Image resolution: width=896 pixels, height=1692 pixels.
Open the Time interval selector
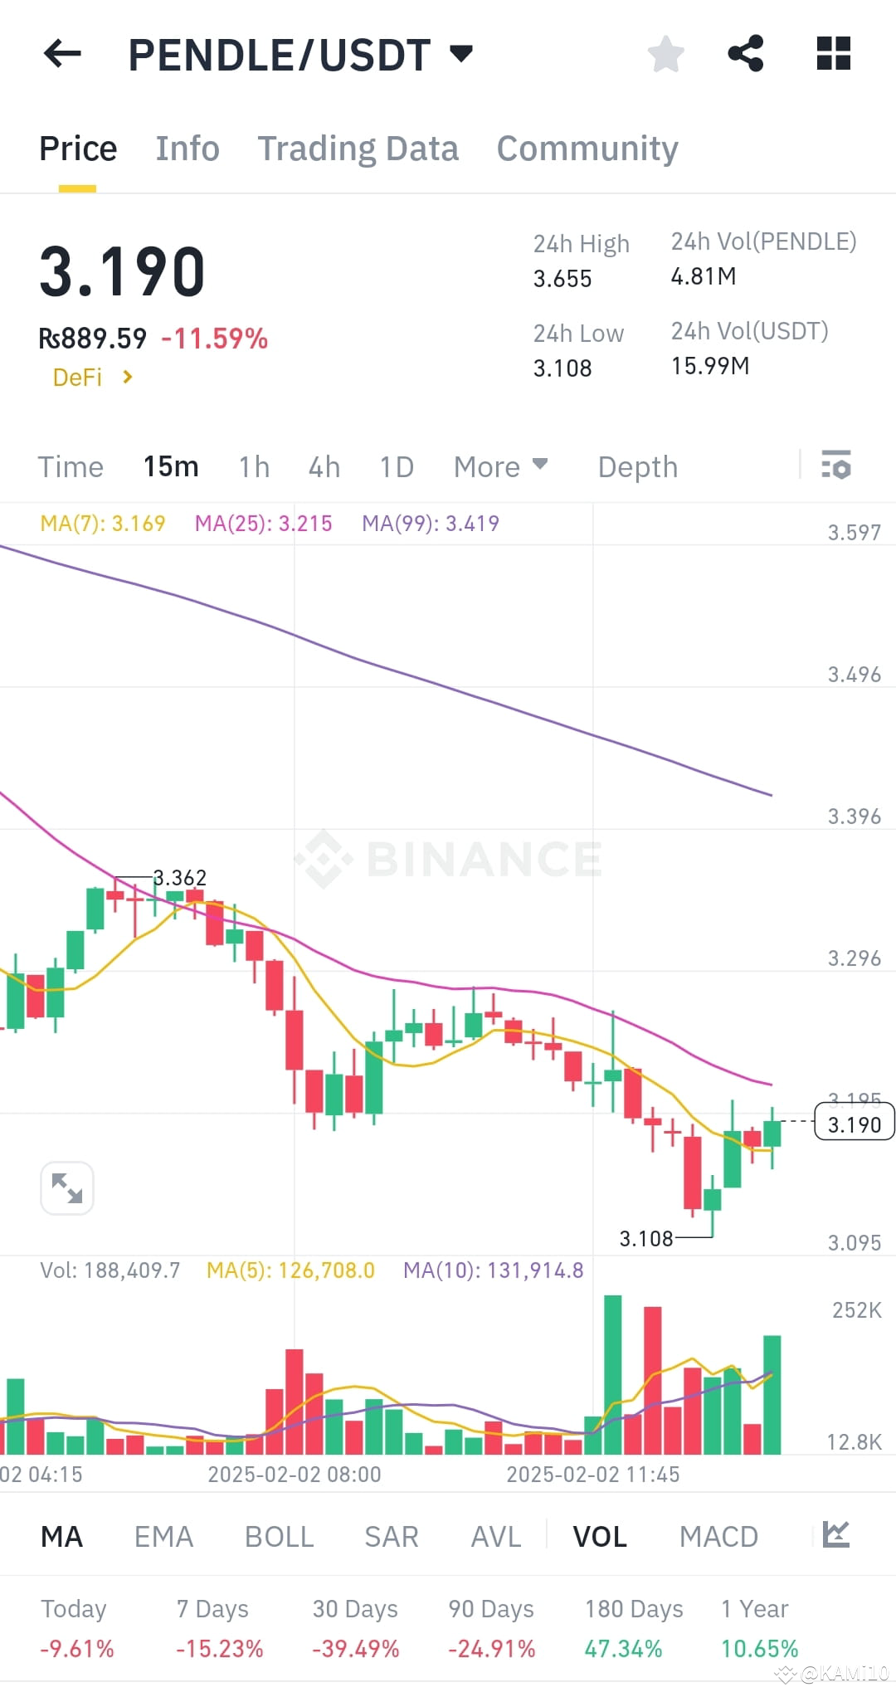pos(70,466)
